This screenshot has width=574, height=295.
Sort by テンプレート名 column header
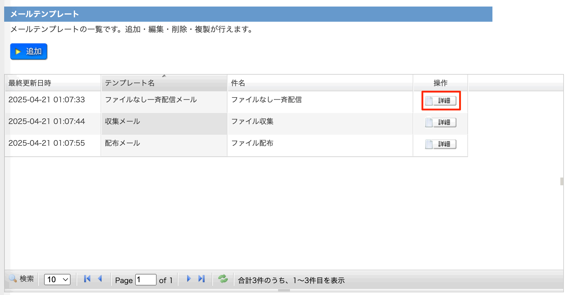[130, 83]
